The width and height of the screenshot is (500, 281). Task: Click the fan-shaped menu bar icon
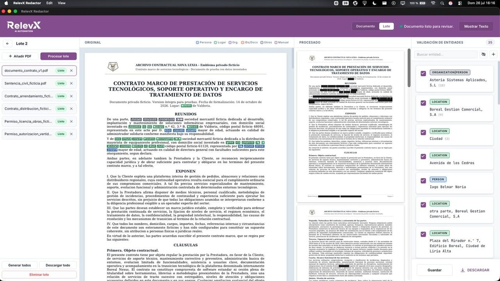pos(355,3)
